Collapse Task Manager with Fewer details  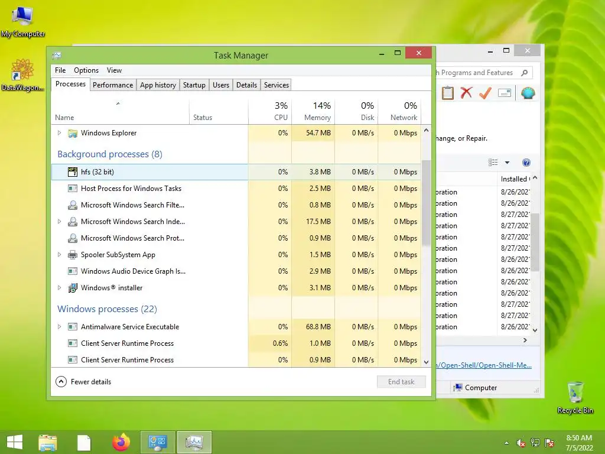click(83, 382)
